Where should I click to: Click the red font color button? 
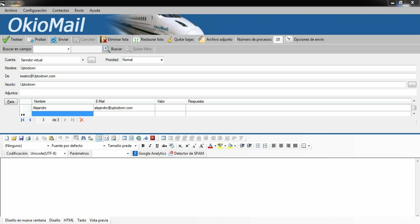pos(210,146)
